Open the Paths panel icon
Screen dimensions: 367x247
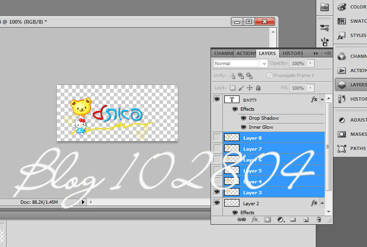click(341, 149)
